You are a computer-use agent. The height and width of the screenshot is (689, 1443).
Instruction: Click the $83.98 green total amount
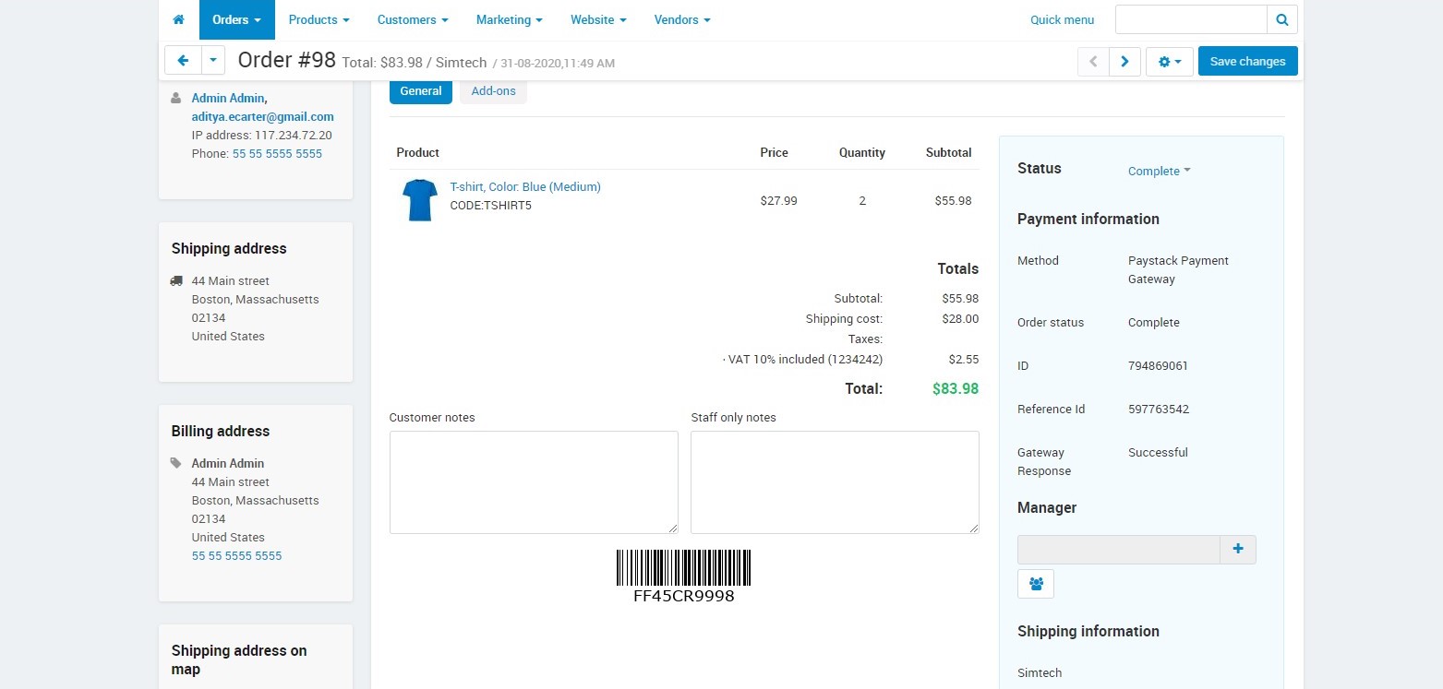956,388
